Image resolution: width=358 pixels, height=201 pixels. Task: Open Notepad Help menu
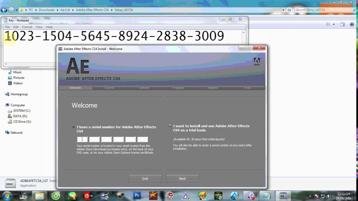tap(49, 27)
